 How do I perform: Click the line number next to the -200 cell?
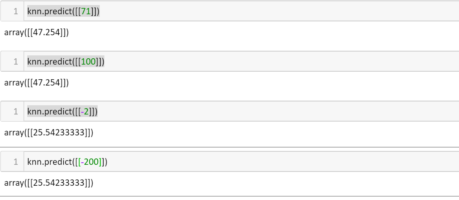(16, 162)
